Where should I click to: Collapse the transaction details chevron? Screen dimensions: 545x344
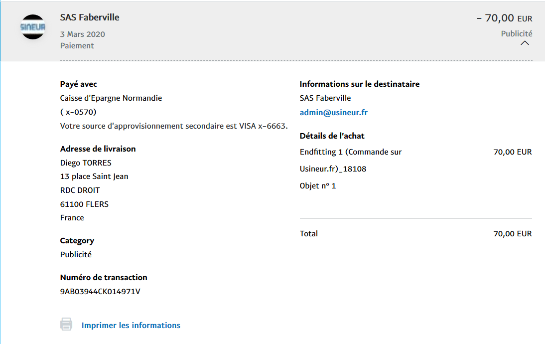(x=525, y=43)
